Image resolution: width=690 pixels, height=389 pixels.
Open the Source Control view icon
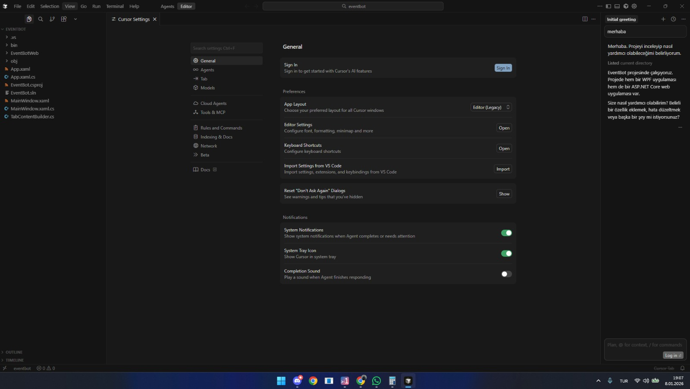(x=52, y=19)
